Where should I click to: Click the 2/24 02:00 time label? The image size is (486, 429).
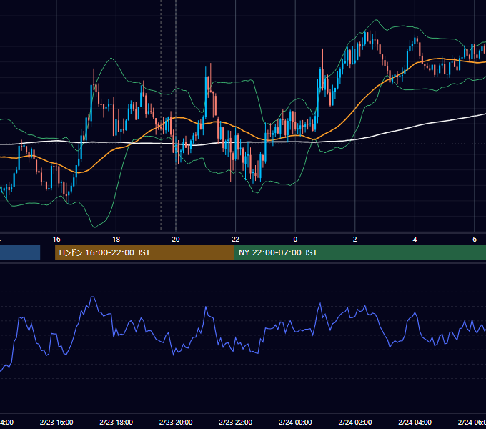coord(355,422)
